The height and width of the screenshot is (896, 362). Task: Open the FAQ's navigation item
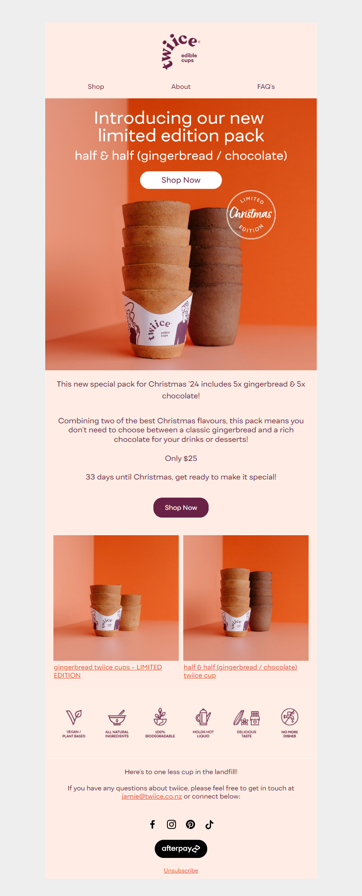click(x=266, y=87)
